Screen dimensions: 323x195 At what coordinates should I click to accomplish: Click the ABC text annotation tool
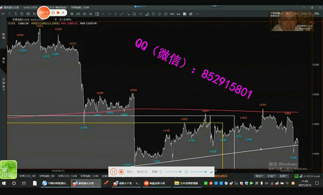pos(172,14)
